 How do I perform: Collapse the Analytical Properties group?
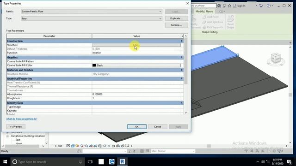182,78
